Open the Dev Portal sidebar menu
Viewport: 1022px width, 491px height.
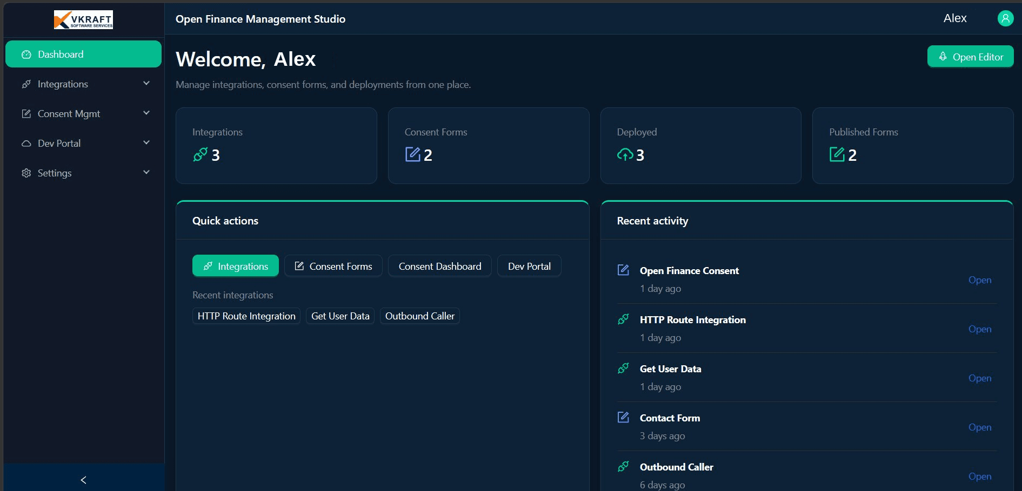pos(83,144)
